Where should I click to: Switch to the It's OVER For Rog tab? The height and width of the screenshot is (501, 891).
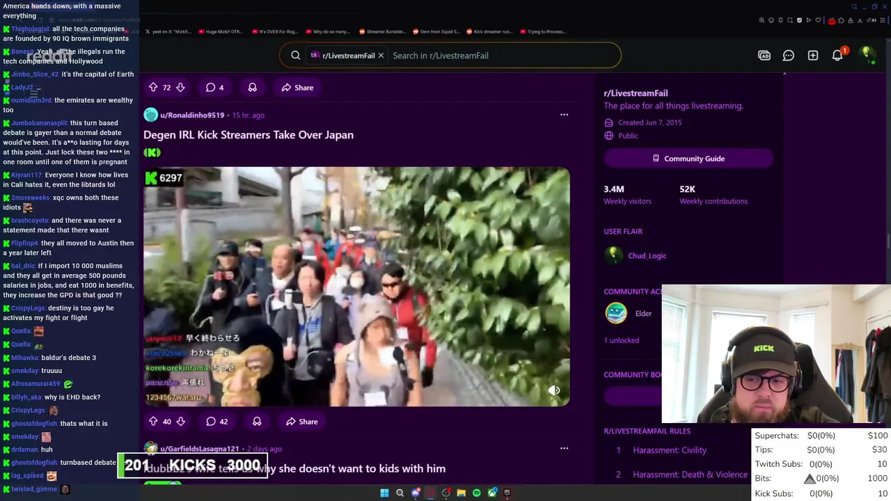[275, 31]
